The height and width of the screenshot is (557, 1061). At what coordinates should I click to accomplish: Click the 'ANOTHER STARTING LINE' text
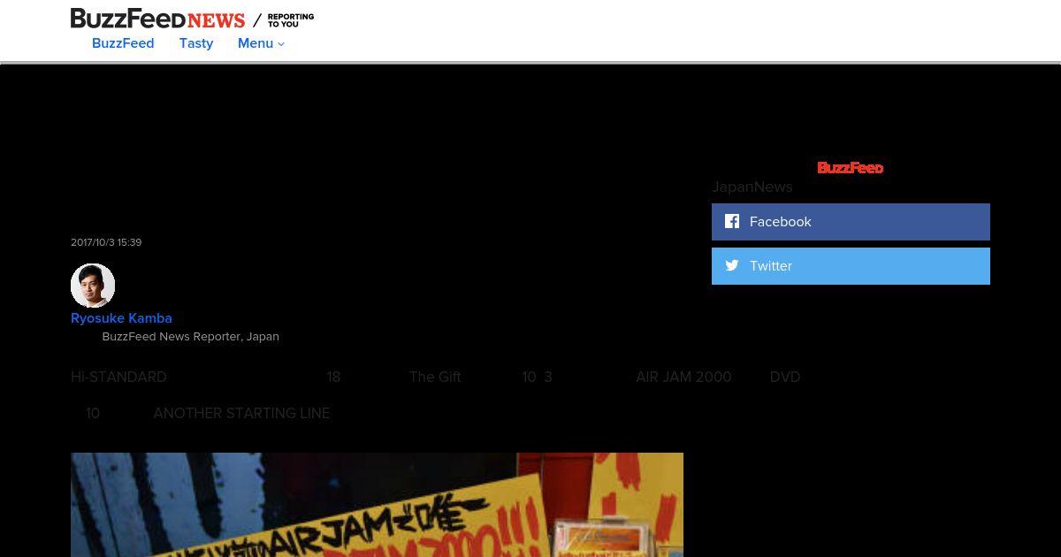point(241,413)
